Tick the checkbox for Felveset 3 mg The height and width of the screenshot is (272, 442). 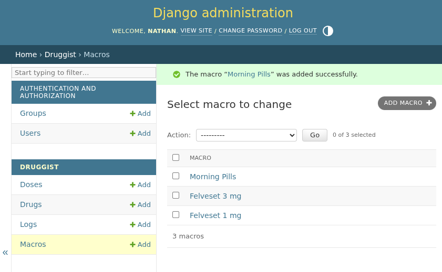(x=176, y=195)
